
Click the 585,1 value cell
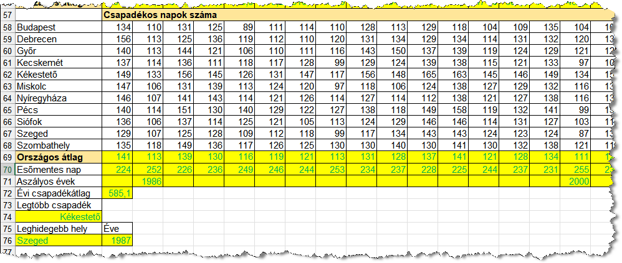(117, 193)
